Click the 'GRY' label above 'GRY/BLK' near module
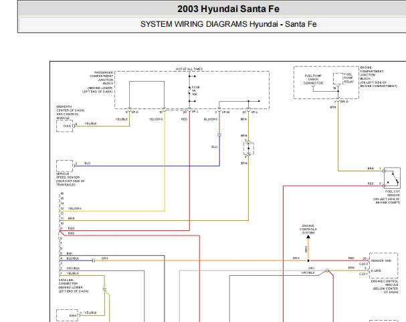Image resolution: width=406 pixels, height=322 pixels. pos(312,268)
